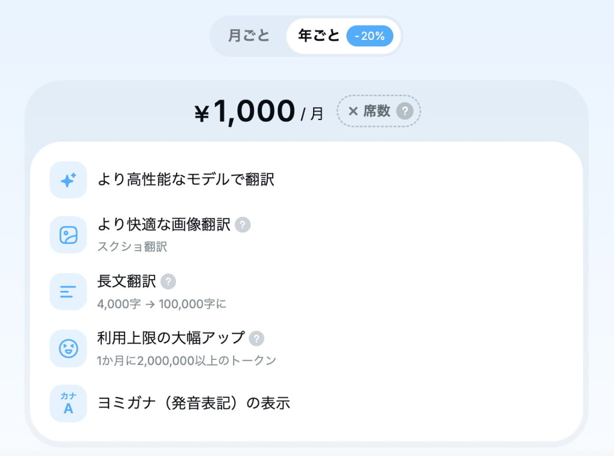Viewport: 614px width, 456px height.
Task: Select the 4,000字 → 100,000字に detail text
Action: pyautogui.click(x=163, y=304)
